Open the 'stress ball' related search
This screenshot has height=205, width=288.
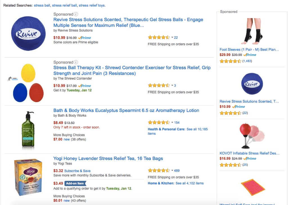click(42, 5)
